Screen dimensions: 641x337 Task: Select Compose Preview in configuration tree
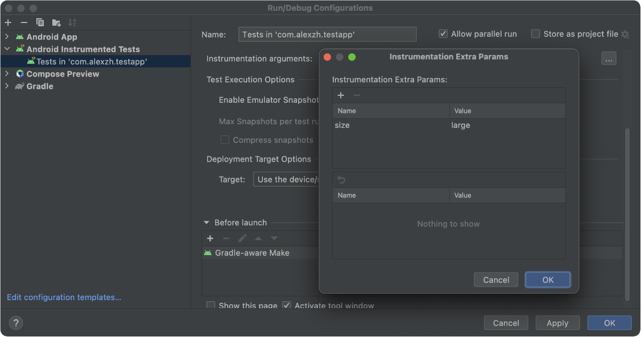pyautogui.click(x=62, y=74)
